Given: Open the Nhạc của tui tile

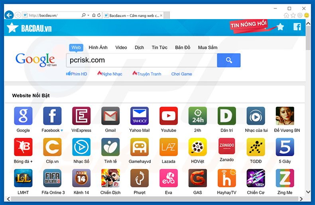Looking at the screenshot, I should (256, 116).
